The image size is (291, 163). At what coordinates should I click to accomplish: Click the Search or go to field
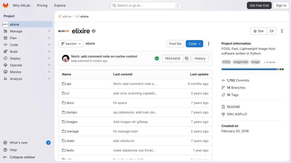coord(146,5)
